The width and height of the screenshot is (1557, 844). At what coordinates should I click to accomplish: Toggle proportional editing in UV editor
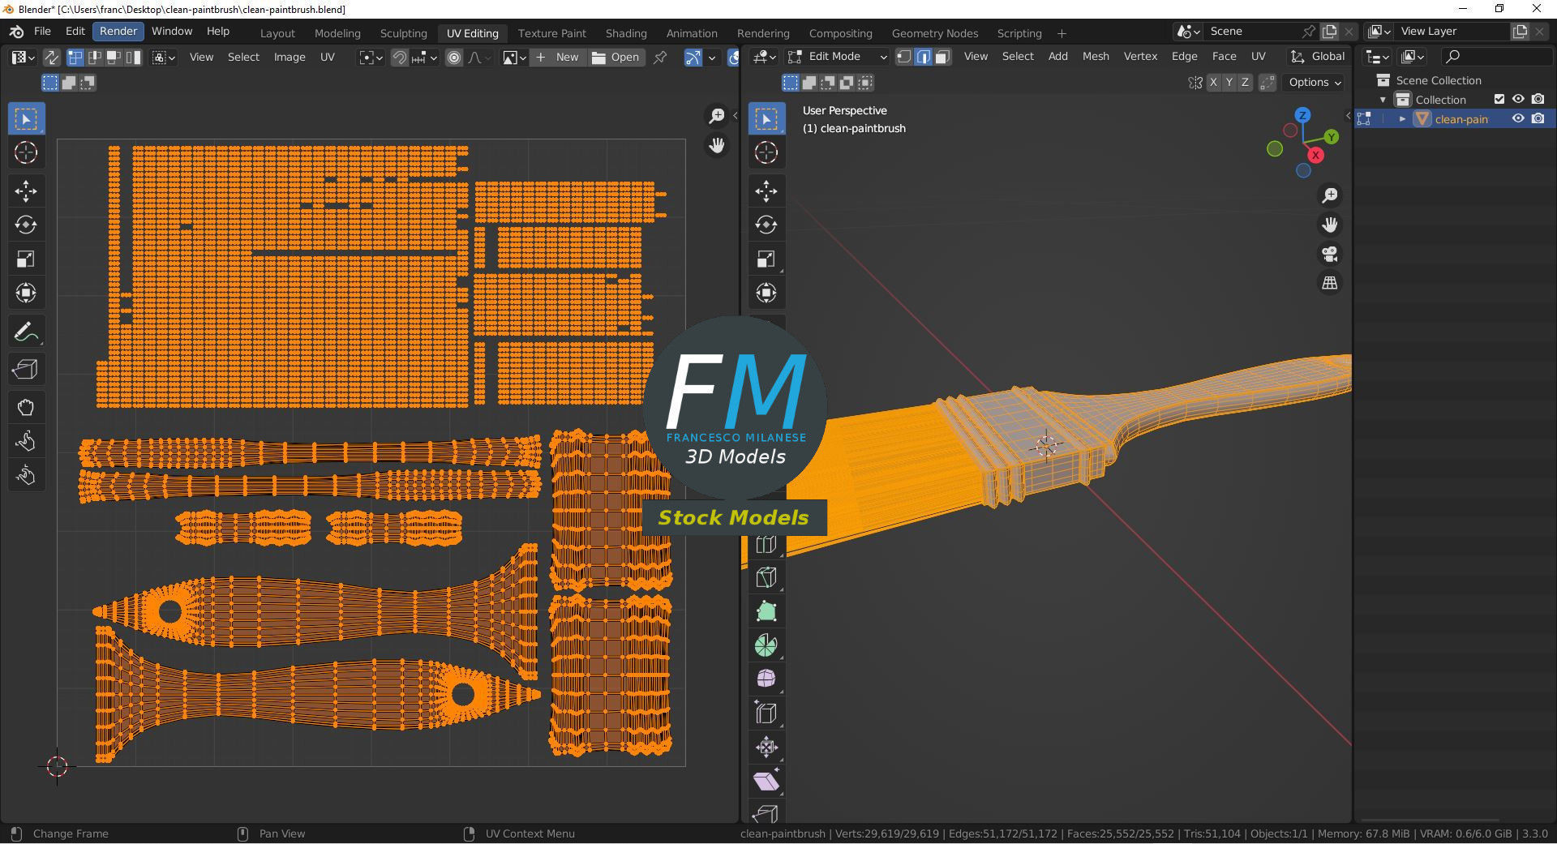pyautogui.click(x=454, y=58)
